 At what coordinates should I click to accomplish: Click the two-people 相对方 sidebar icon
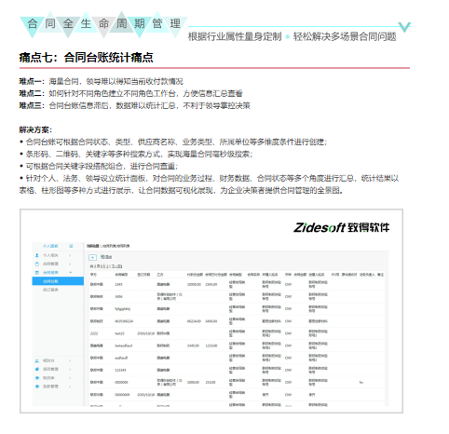point(37,360)
